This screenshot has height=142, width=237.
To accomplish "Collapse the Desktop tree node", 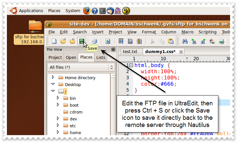I will 53,84.
